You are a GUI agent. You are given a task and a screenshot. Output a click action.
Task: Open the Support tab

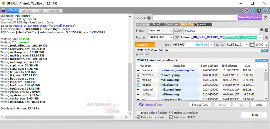point(54,11)
